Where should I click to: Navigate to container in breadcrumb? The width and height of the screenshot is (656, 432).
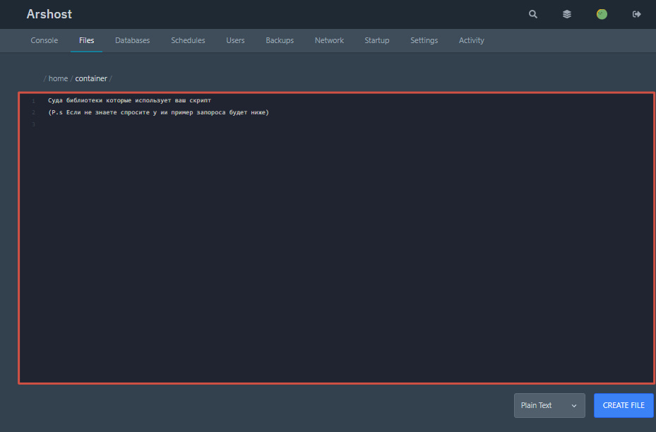(91, 78)
